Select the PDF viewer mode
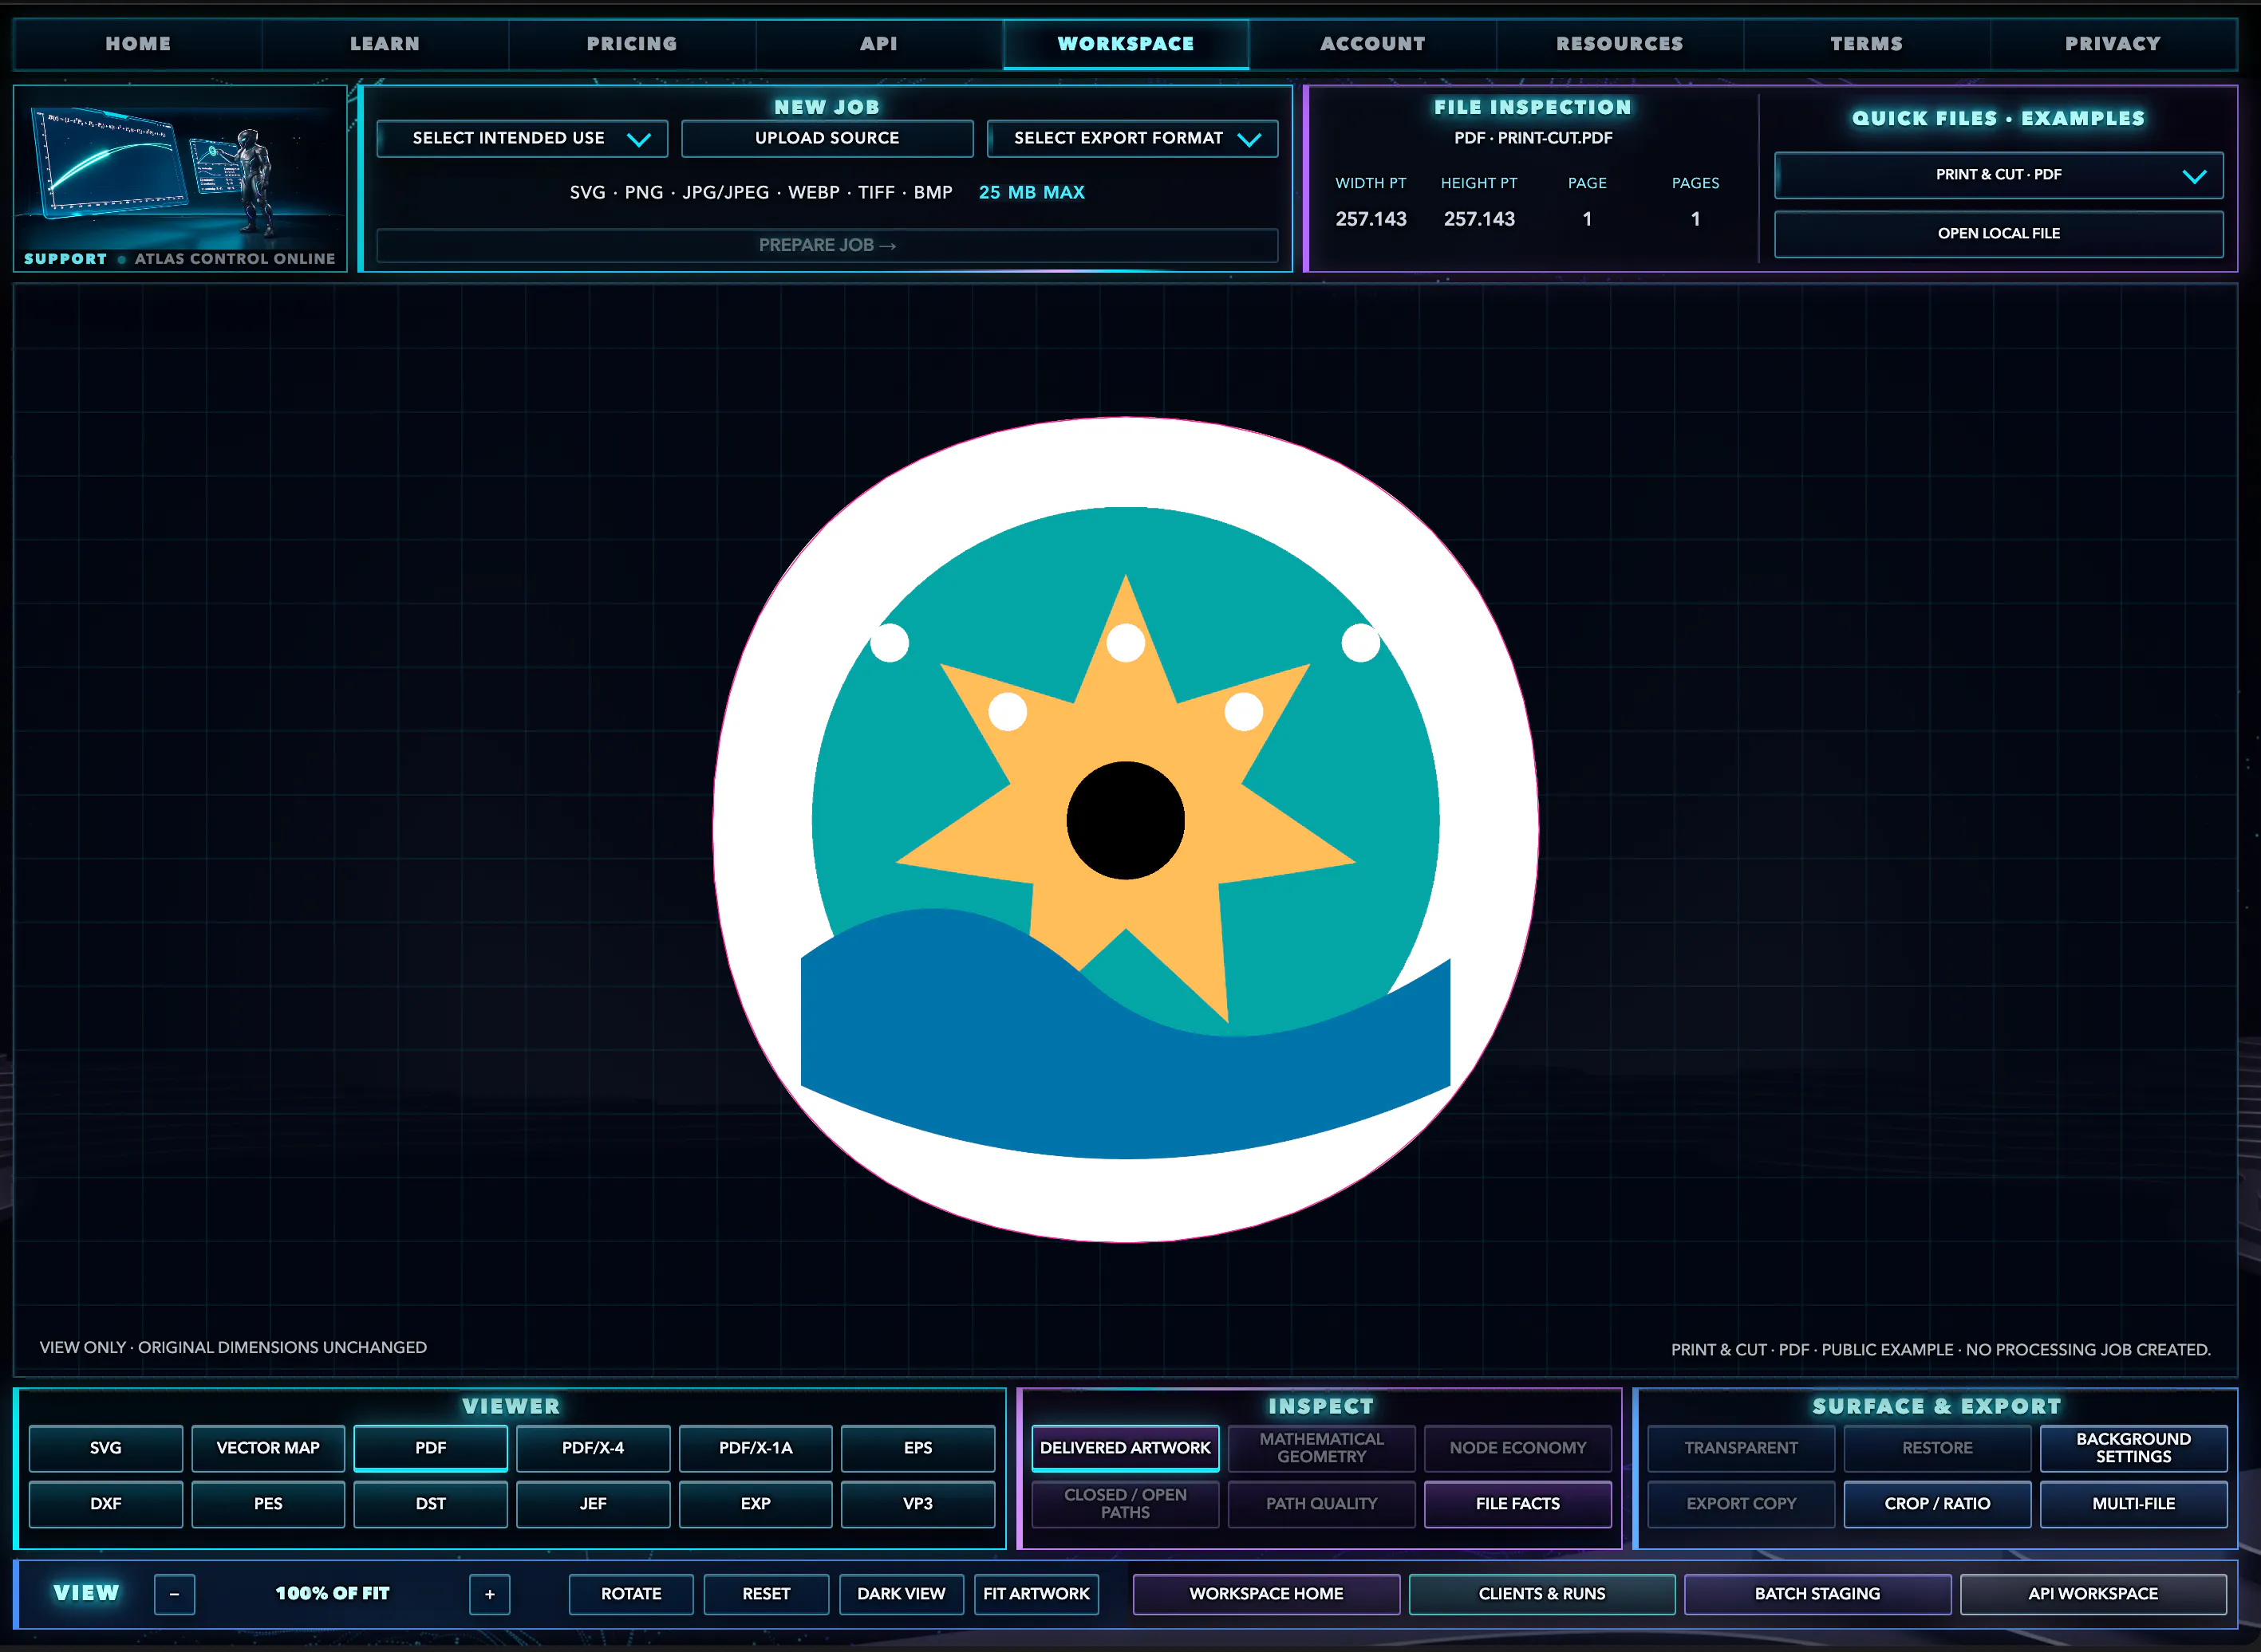2261x1652 pixels. (430, 1448)
